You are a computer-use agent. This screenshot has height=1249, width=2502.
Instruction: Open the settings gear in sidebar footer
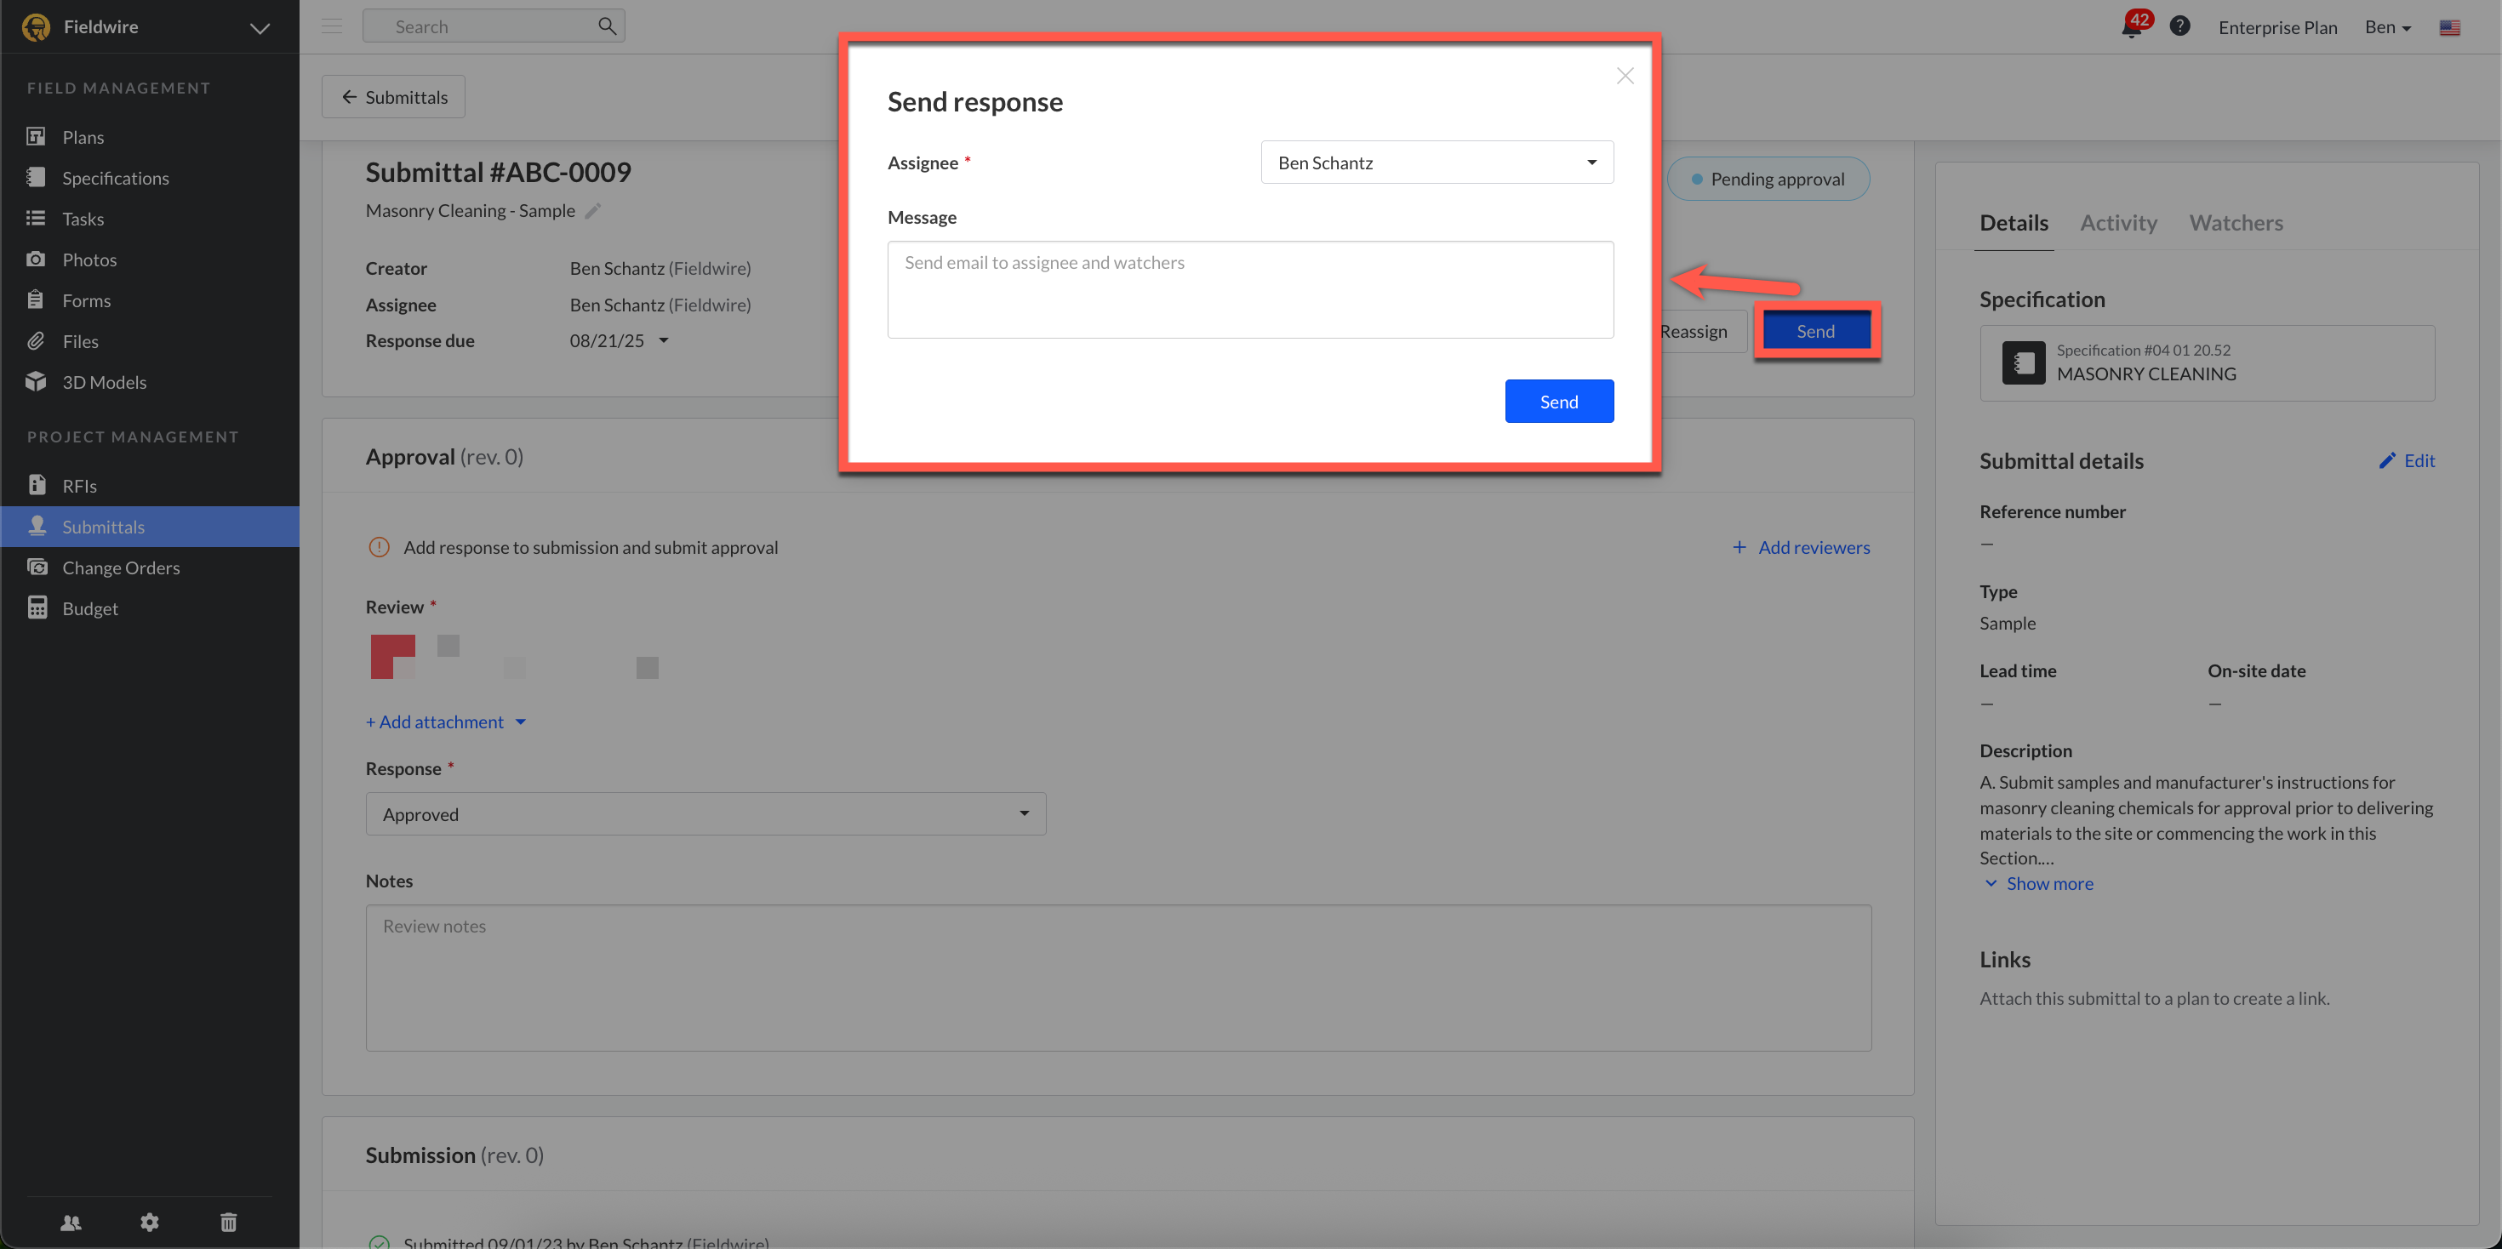pyautogui.click(x=150, y=1222)
